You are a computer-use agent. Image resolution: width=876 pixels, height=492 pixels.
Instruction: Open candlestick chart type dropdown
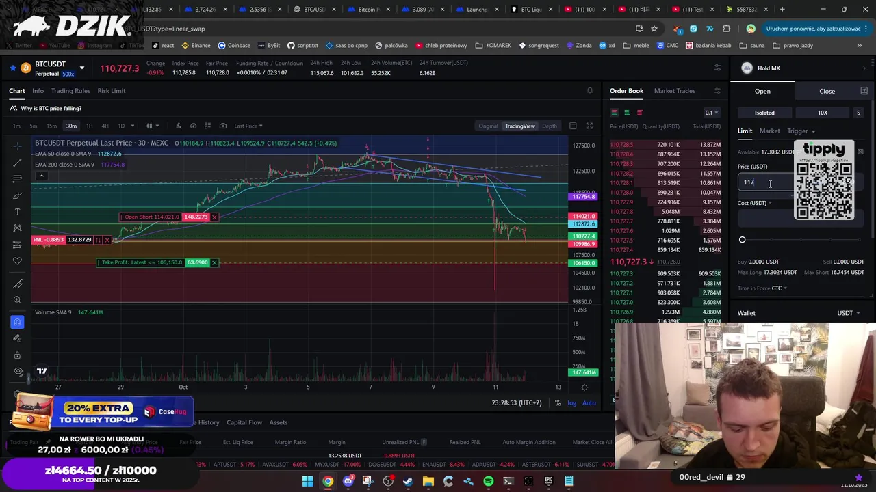[x=152, y=126]
